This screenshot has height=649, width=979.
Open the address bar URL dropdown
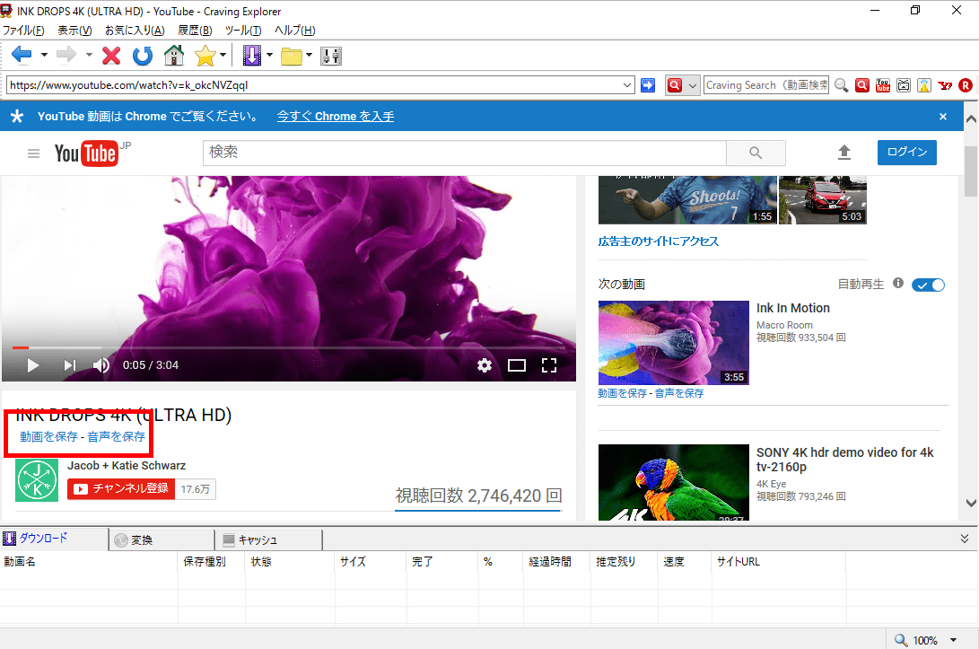pos(627,85)
